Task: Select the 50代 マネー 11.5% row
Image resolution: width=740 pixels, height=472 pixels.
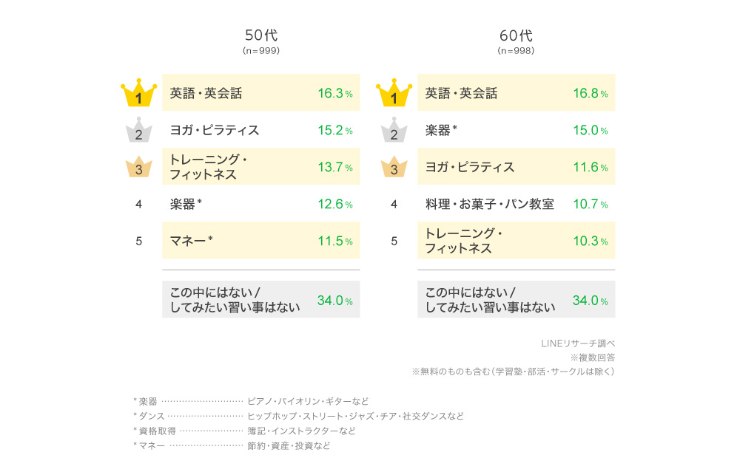Action: click(261, 240)
